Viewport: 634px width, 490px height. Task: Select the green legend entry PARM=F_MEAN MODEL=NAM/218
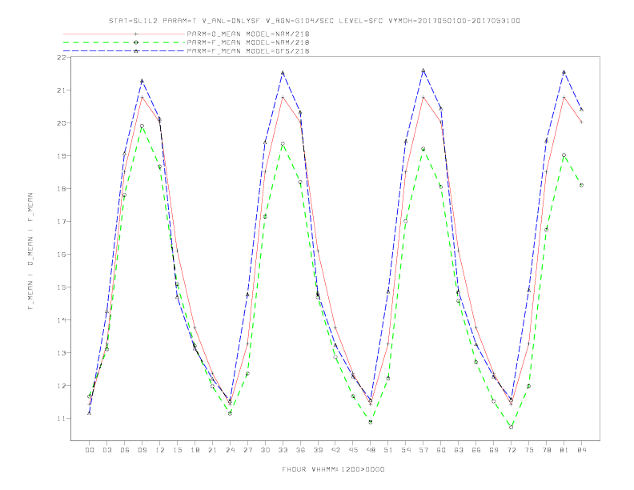point(248,42)
